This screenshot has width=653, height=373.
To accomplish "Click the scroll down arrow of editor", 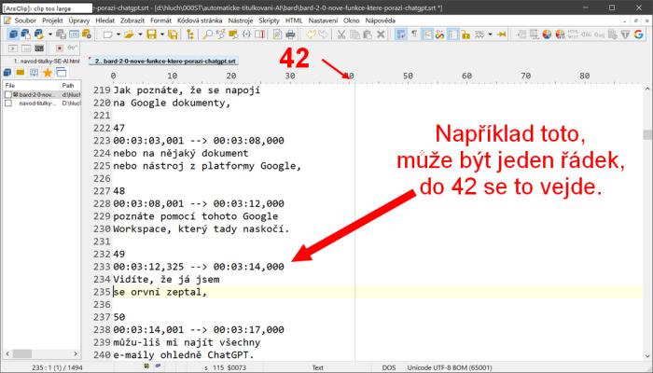I will tap(647, 356).
